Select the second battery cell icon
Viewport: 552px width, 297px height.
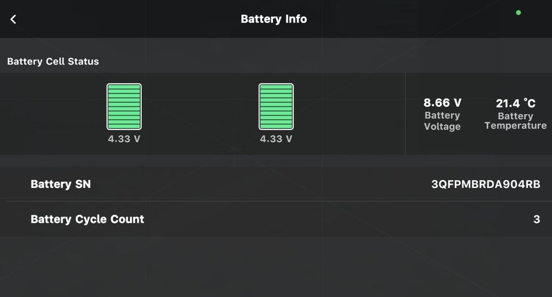[276, 106]
